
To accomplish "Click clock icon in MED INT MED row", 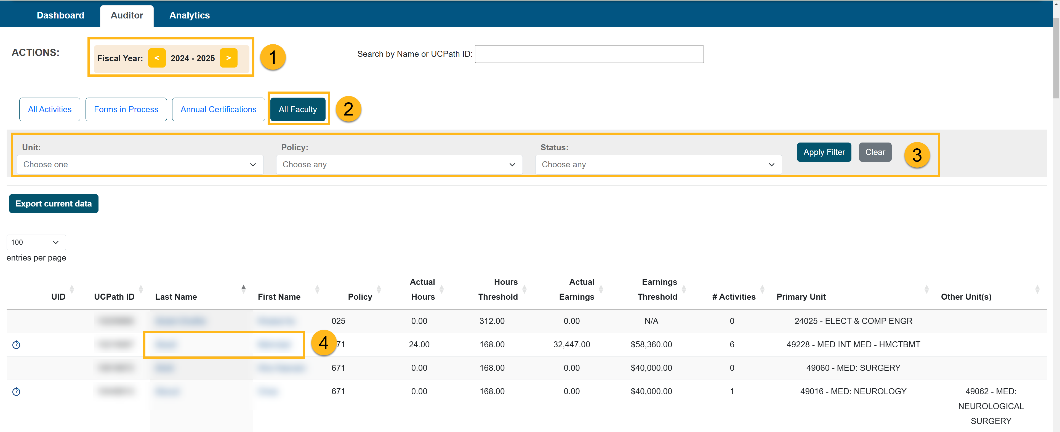I will [16, 345].
